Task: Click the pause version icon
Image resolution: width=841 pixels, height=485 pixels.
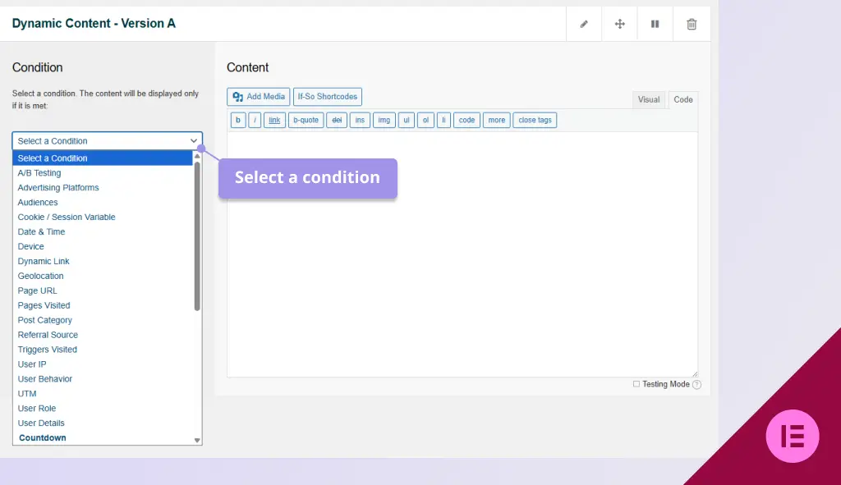Action: [655, 23]
